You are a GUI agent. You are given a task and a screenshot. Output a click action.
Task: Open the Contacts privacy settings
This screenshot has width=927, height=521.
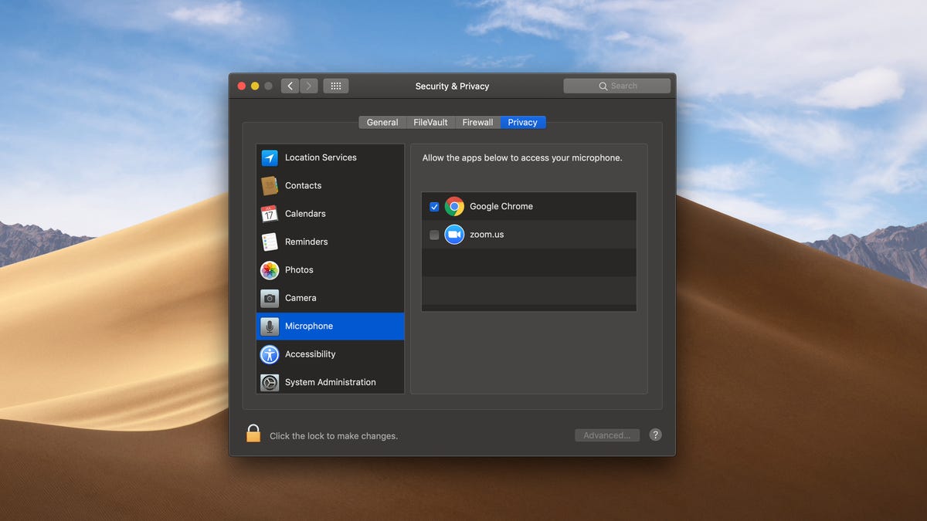pyautogui.click(x=303, y=185)
